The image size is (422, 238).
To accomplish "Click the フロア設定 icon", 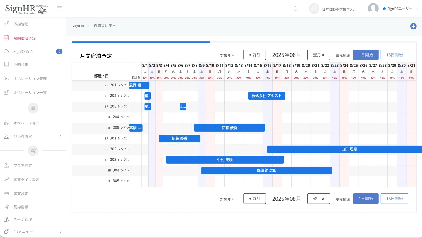I will click(x=6, y=165).
